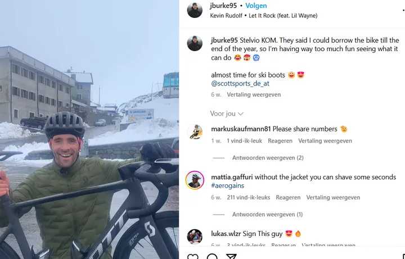Image resolution: width=405 pixels, height=259 pixels.
Task: Reply to mattia.gaffuri comment with Reageren
Action: pyautogui.click(x=288, y=198)
